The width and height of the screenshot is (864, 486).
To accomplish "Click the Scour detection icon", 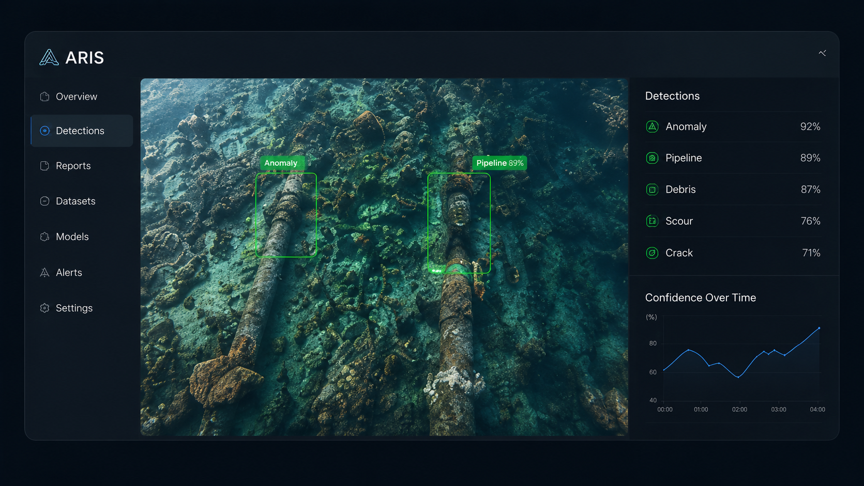I will click(x=652, y=221).
